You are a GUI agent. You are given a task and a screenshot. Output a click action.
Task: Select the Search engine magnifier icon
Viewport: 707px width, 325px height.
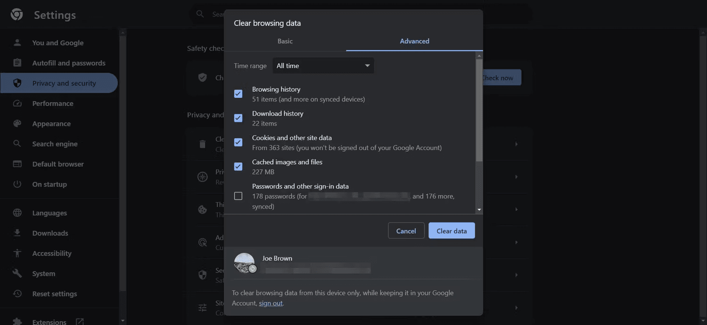tap(17, 144)
